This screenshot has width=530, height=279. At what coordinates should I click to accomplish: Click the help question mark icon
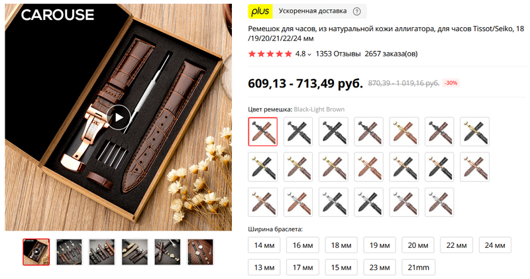click(x=356, y=11)
